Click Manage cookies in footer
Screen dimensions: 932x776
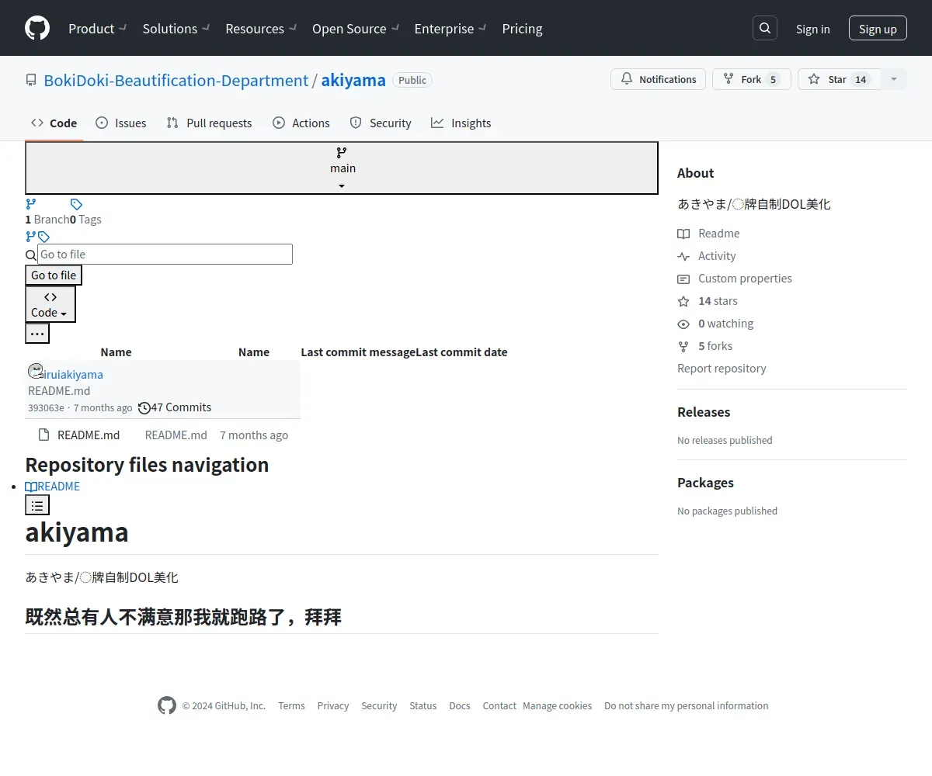557,705
